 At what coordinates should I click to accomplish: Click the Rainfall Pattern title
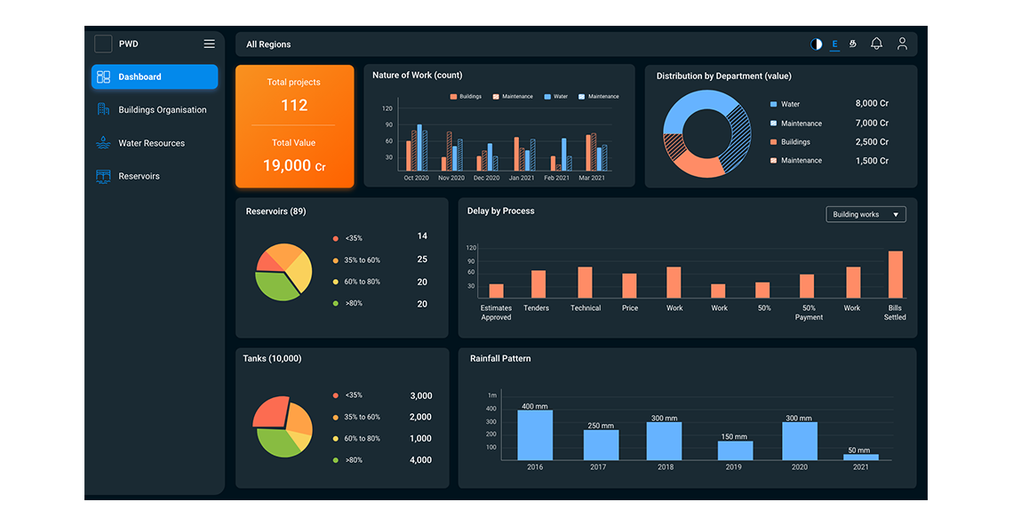(x=500, y=359)
